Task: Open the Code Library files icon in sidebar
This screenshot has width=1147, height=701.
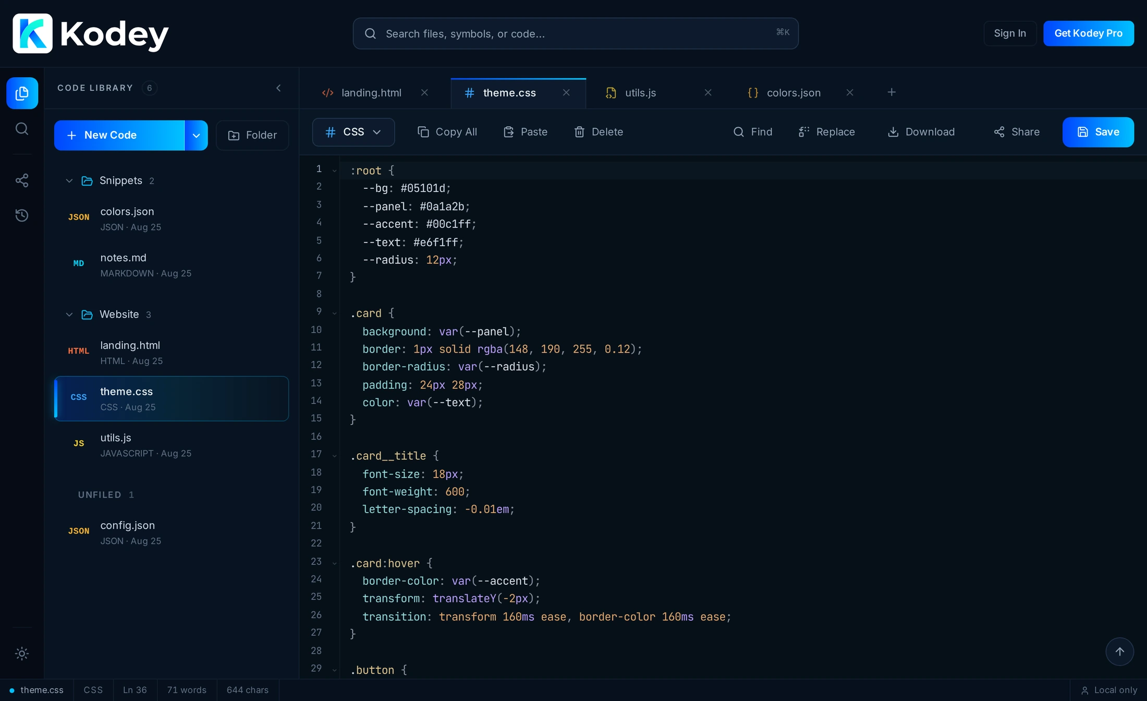Action: pos(22,93)
